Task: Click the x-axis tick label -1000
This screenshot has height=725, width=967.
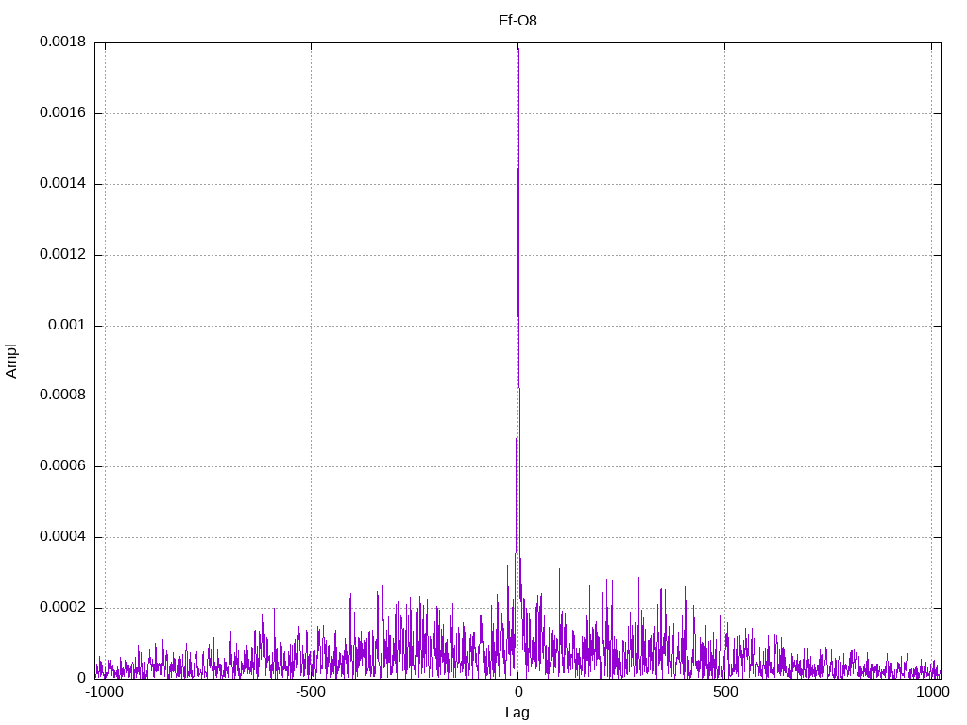Action: (x=105, y=692)
